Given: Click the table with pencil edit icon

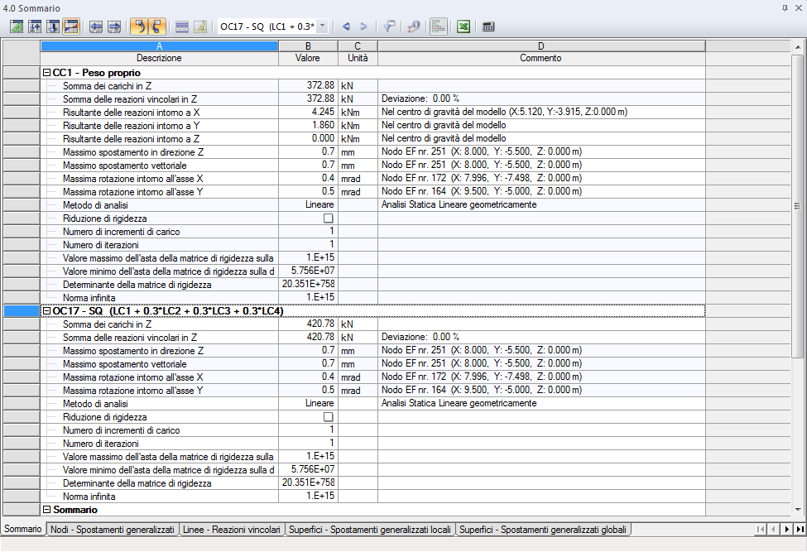Looking at the screenshot, I should [199, 26].
